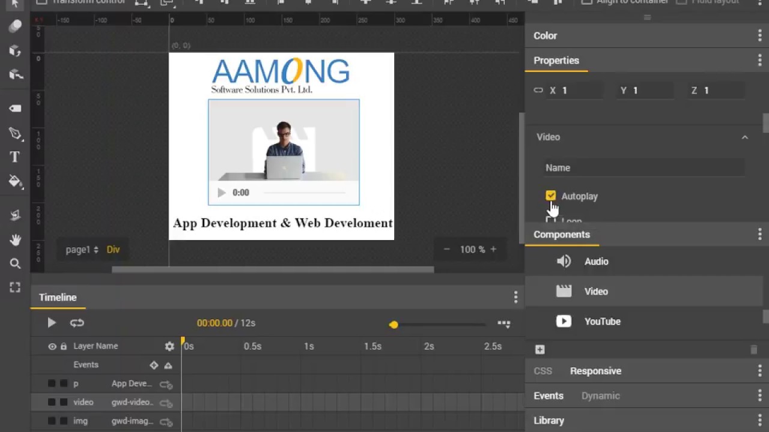
Task: Open the Color panel options menu
Action: click(759, 36)
